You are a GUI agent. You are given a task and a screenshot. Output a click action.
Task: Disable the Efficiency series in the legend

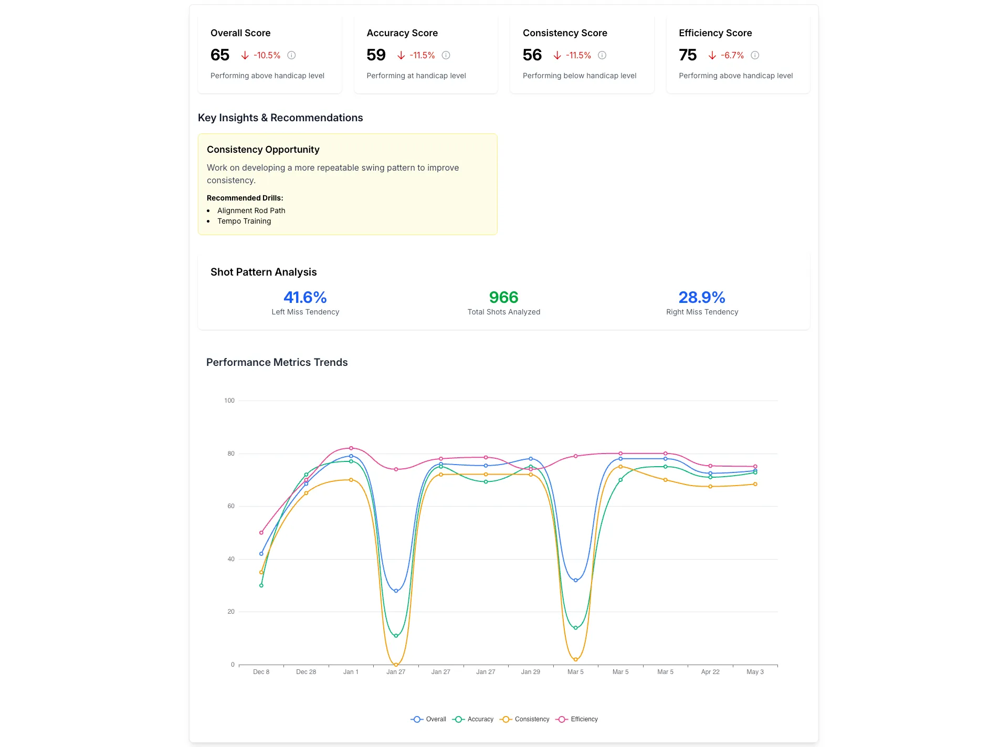click(x=576, y=719)
